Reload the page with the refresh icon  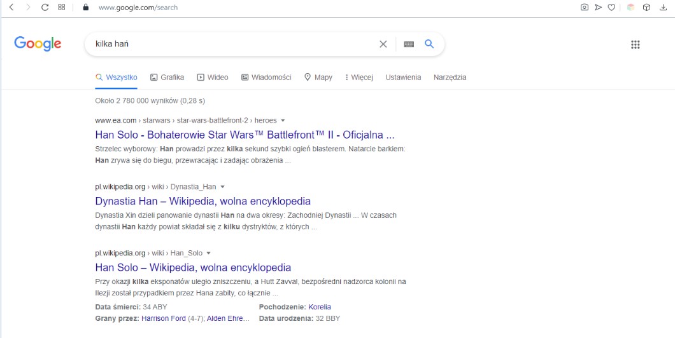[45, 8]
